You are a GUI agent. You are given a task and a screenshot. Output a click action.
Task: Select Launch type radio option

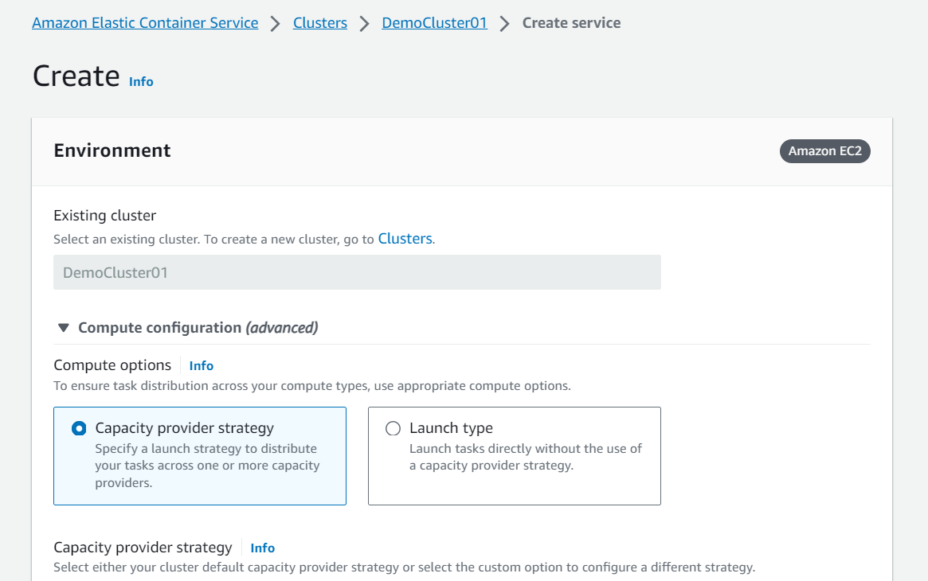point(393,428)
